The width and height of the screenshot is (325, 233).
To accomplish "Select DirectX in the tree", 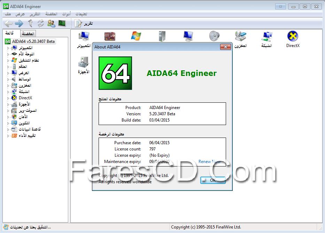I will click(25, 98).
